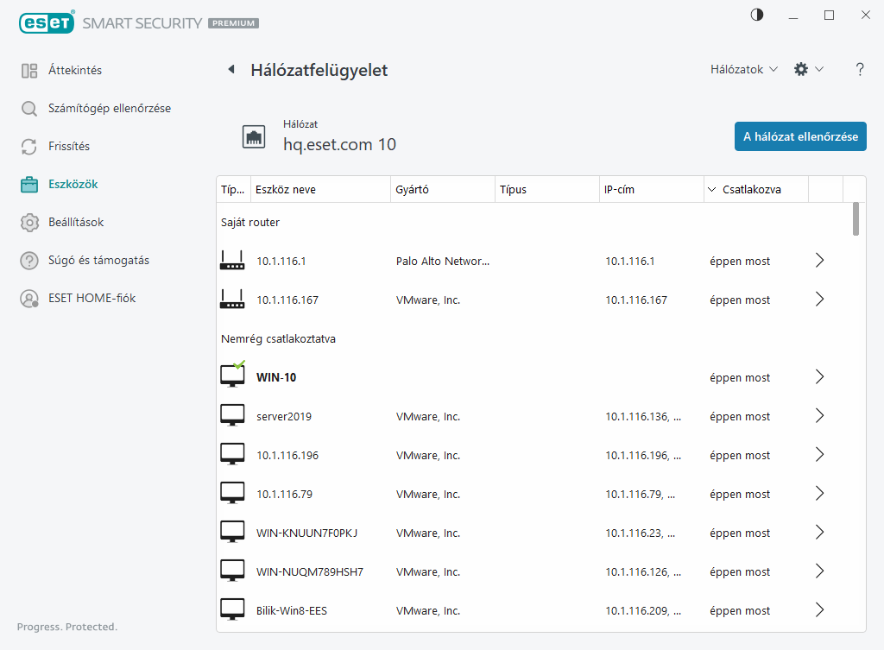Screen dimensions: 884x650
Task: Open the gear settings dropdown
Action: pos(808,69)
